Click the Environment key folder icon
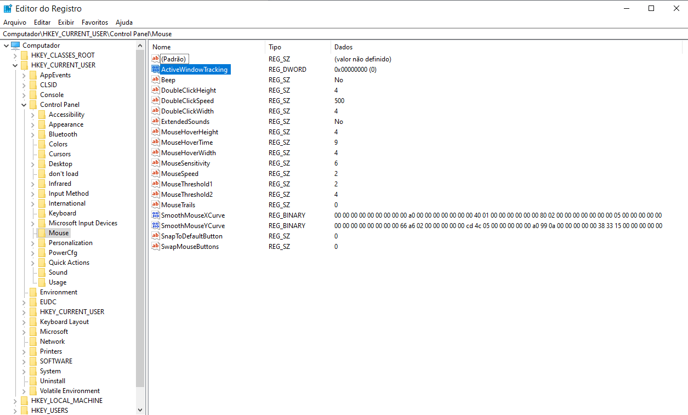Viewport: 688px width, 415px height. pyautogui.click(x=33, y=292)
